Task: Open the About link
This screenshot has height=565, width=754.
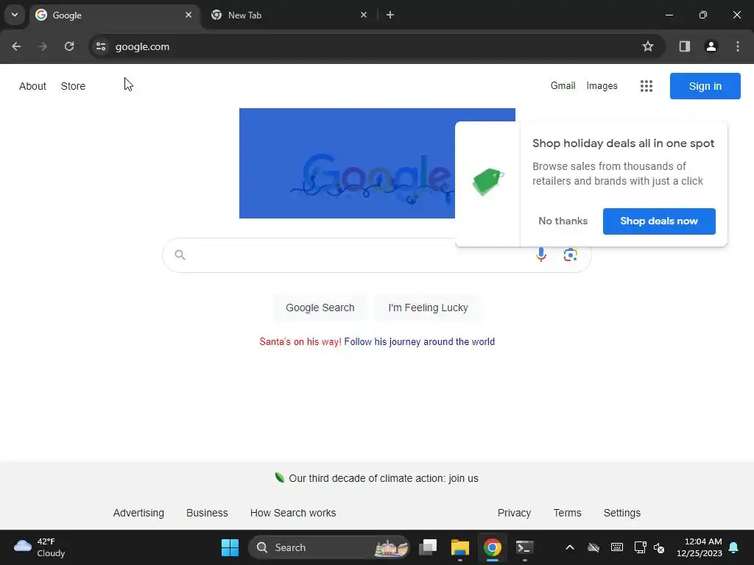Action: (x=32, y=86)
